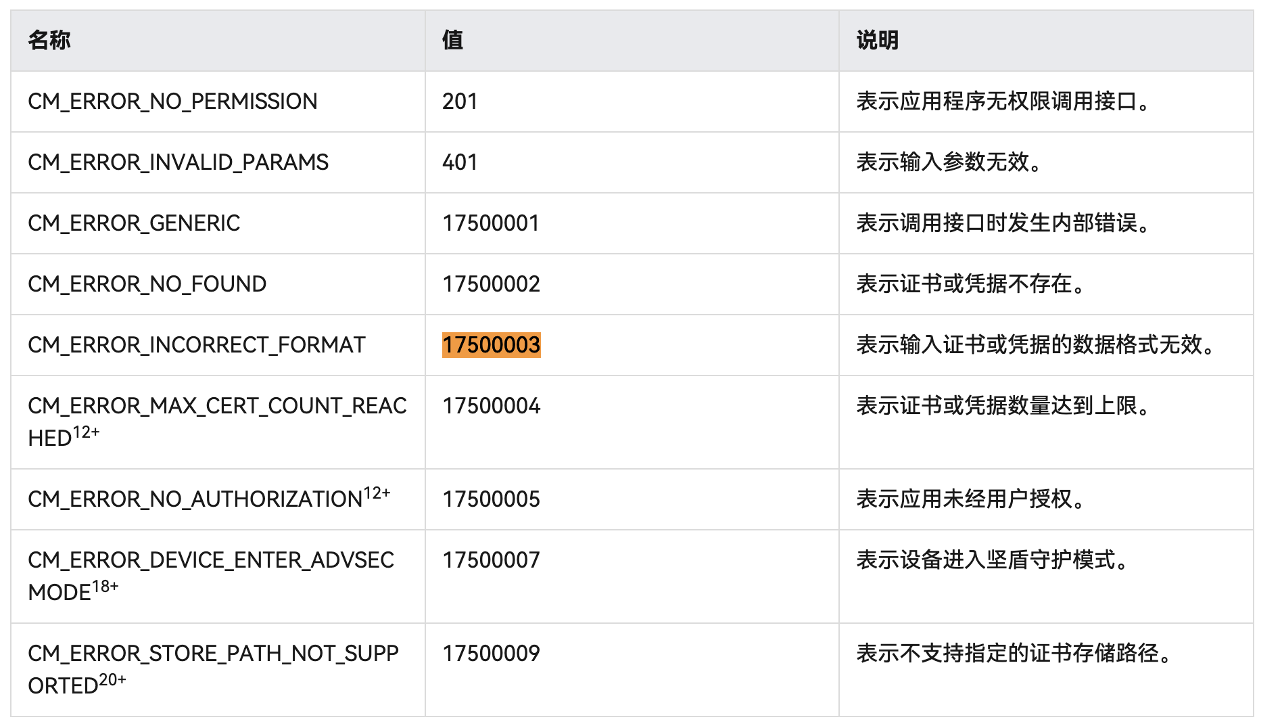Click the value 17500004

(491, 406)
